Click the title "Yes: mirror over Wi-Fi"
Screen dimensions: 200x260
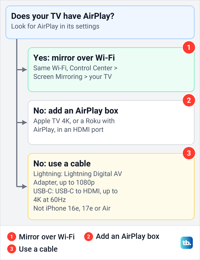coord(74,58)
